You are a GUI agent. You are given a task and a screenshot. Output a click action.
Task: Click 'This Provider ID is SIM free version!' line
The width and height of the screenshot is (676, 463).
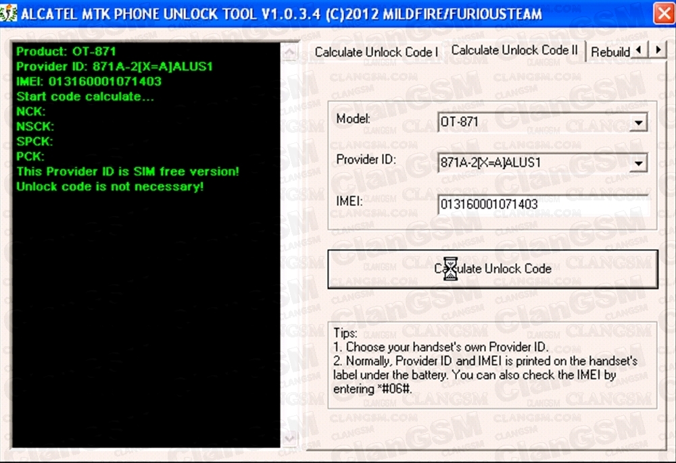[128, 171]
